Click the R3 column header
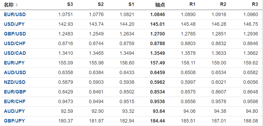The image size is (263, 126). pos(255,5)
